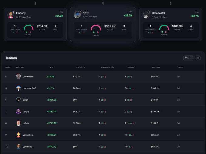Toggle the grid view layout button
The image size is (206, 154).
click(x=198, y=58)
